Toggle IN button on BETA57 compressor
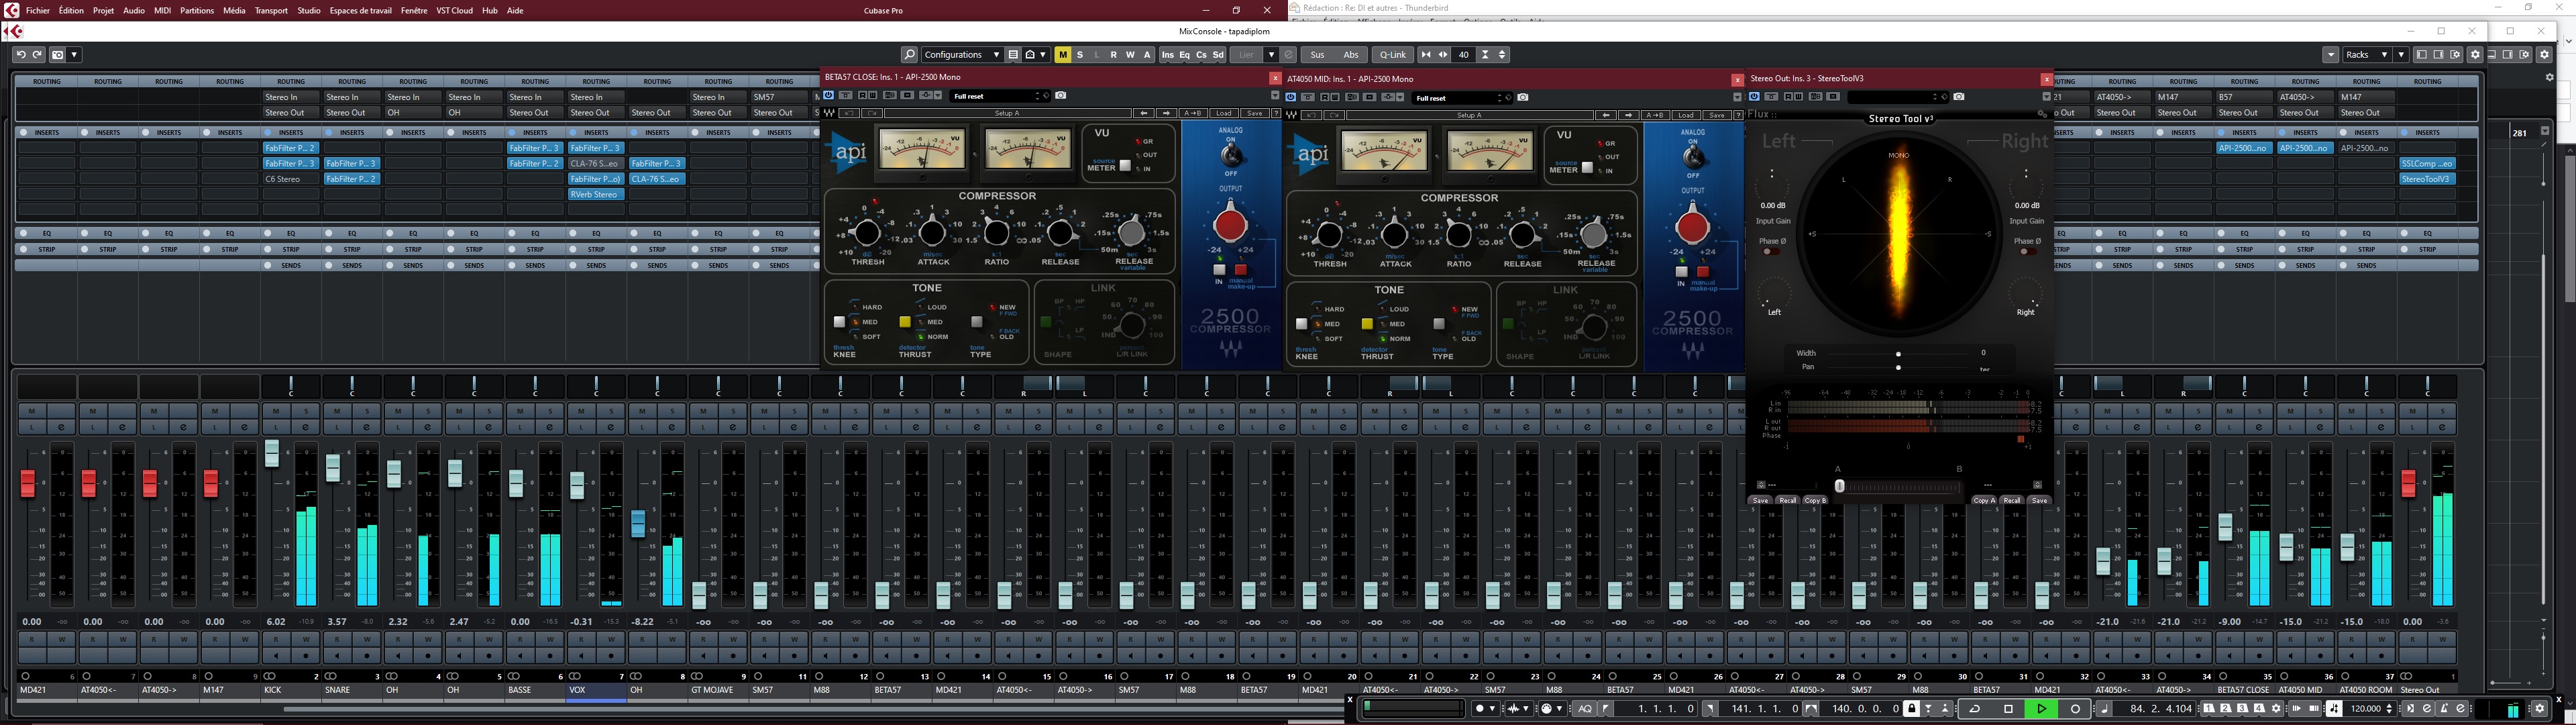This screenshot has height=725, width=2576. pos(1219,271)
